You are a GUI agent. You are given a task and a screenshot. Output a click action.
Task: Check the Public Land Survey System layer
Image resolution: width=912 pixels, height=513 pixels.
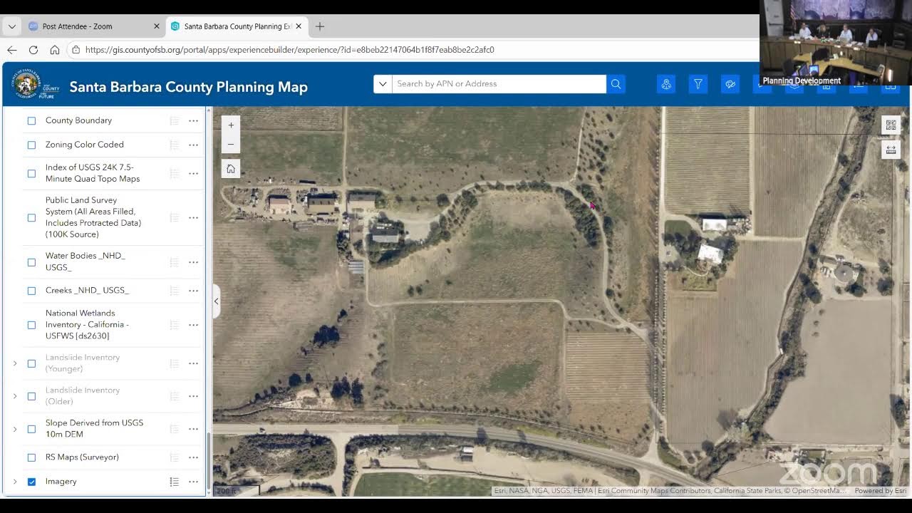31,217
